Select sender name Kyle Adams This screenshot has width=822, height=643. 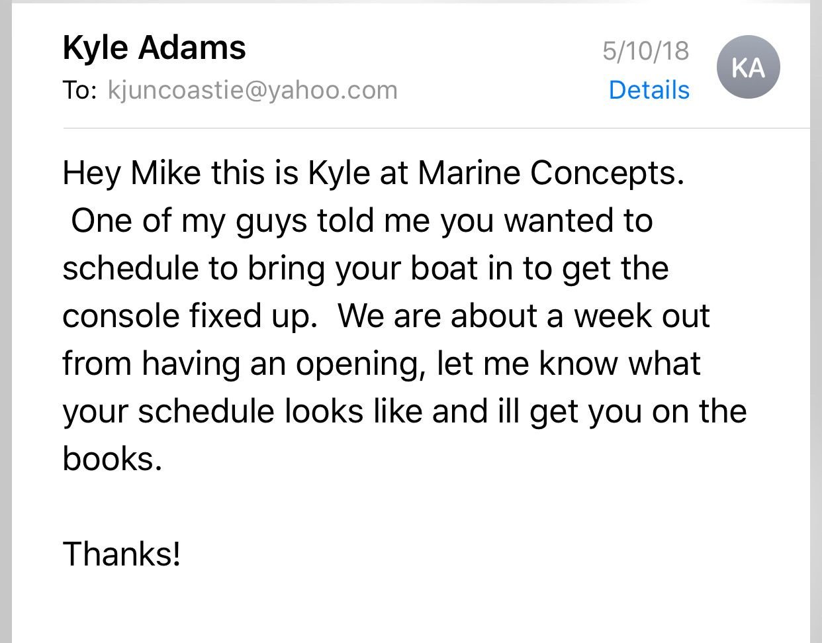[154, 48]
